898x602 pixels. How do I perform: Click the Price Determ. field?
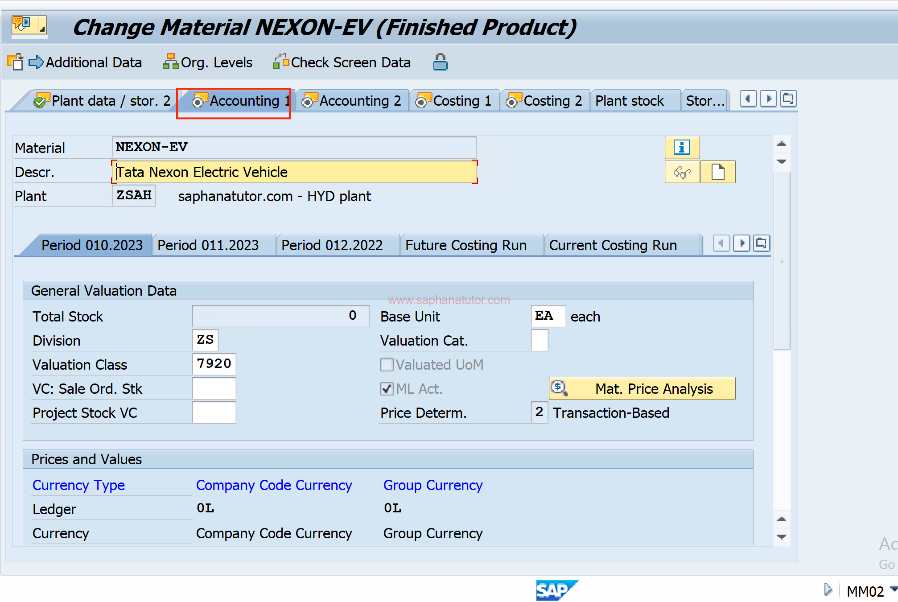click(540, 412)
